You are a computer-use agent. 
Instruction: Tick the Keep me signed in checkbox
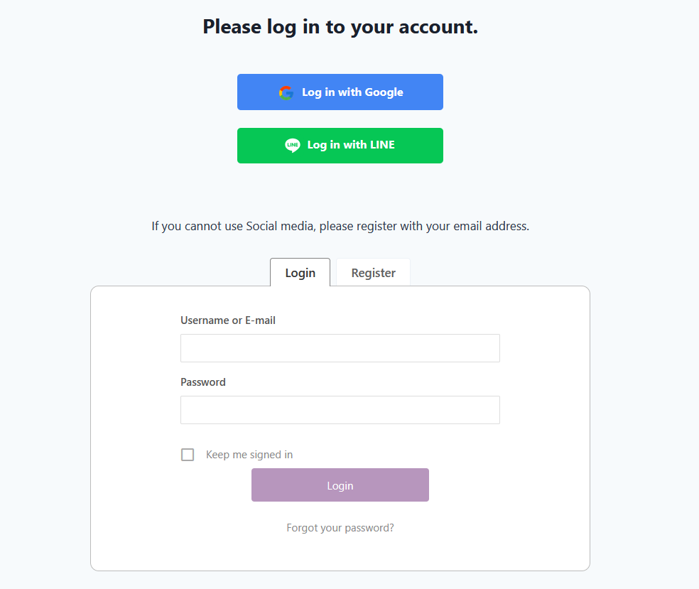(188, 455)
